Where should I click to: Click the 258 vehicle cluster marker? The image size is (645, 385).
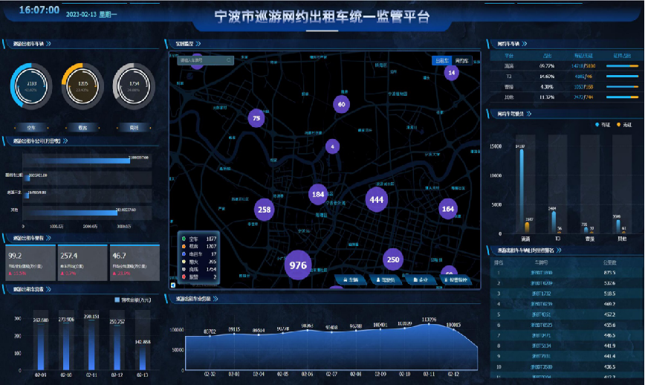[x=264, y=210]
